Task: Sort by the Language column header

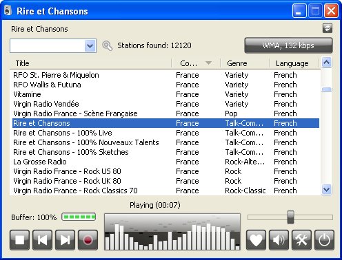Action: [294, 63]
